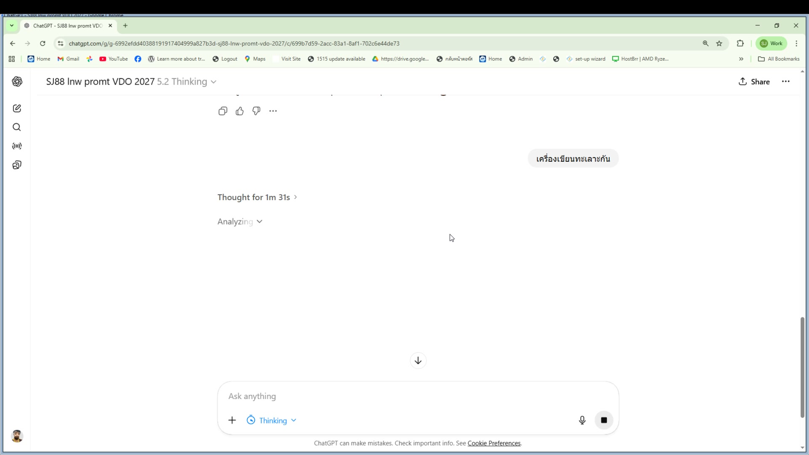Click the plus attach button in composer
The image size is (809, 455).
(x=232, y=420)
